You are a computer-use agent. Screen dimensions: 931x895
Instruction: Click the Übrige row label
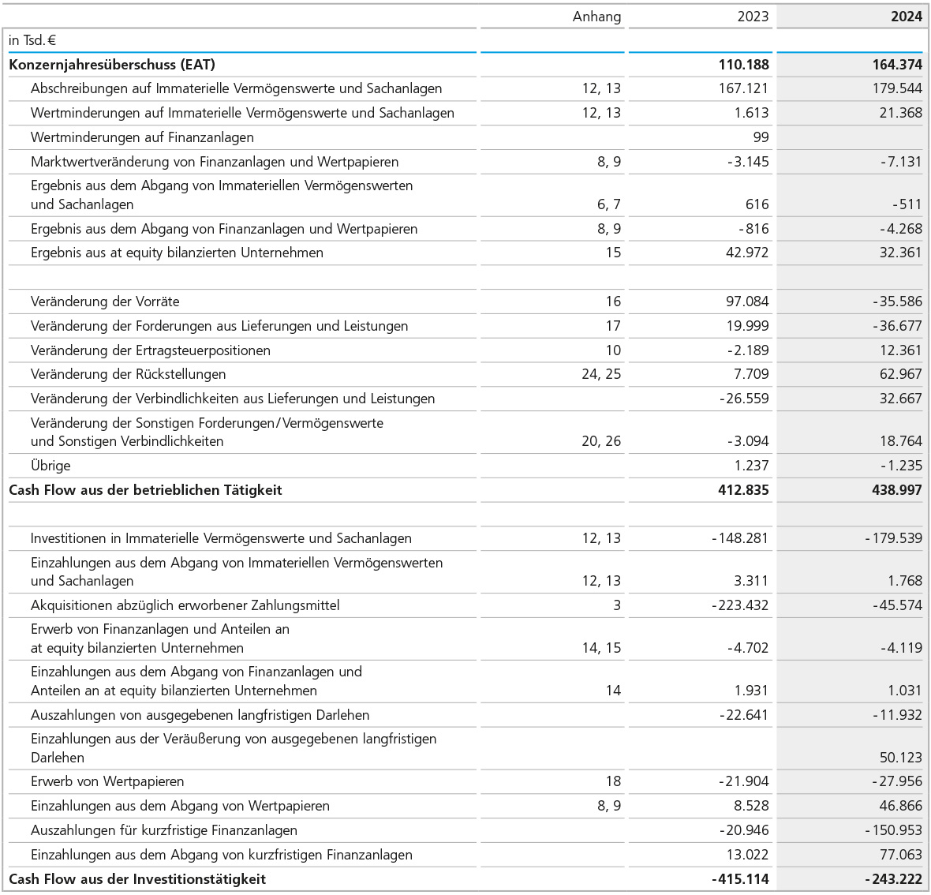(x=50, y=466)
